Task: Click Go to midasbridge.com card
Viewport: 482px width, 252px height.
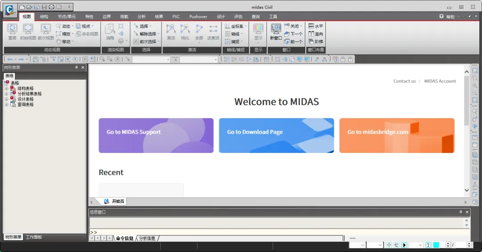Action: coord(397,136)
